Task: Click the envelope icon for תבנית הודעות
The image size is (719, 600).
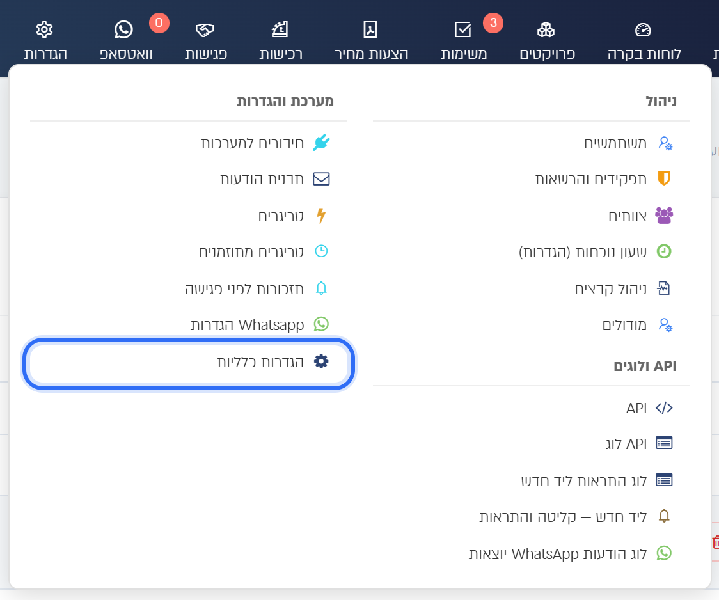Action: point(321,178)
